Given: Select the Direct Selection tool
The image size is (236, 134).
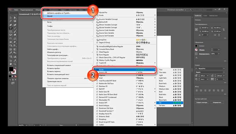Looking at the screenshot, I should coord(15,18).
